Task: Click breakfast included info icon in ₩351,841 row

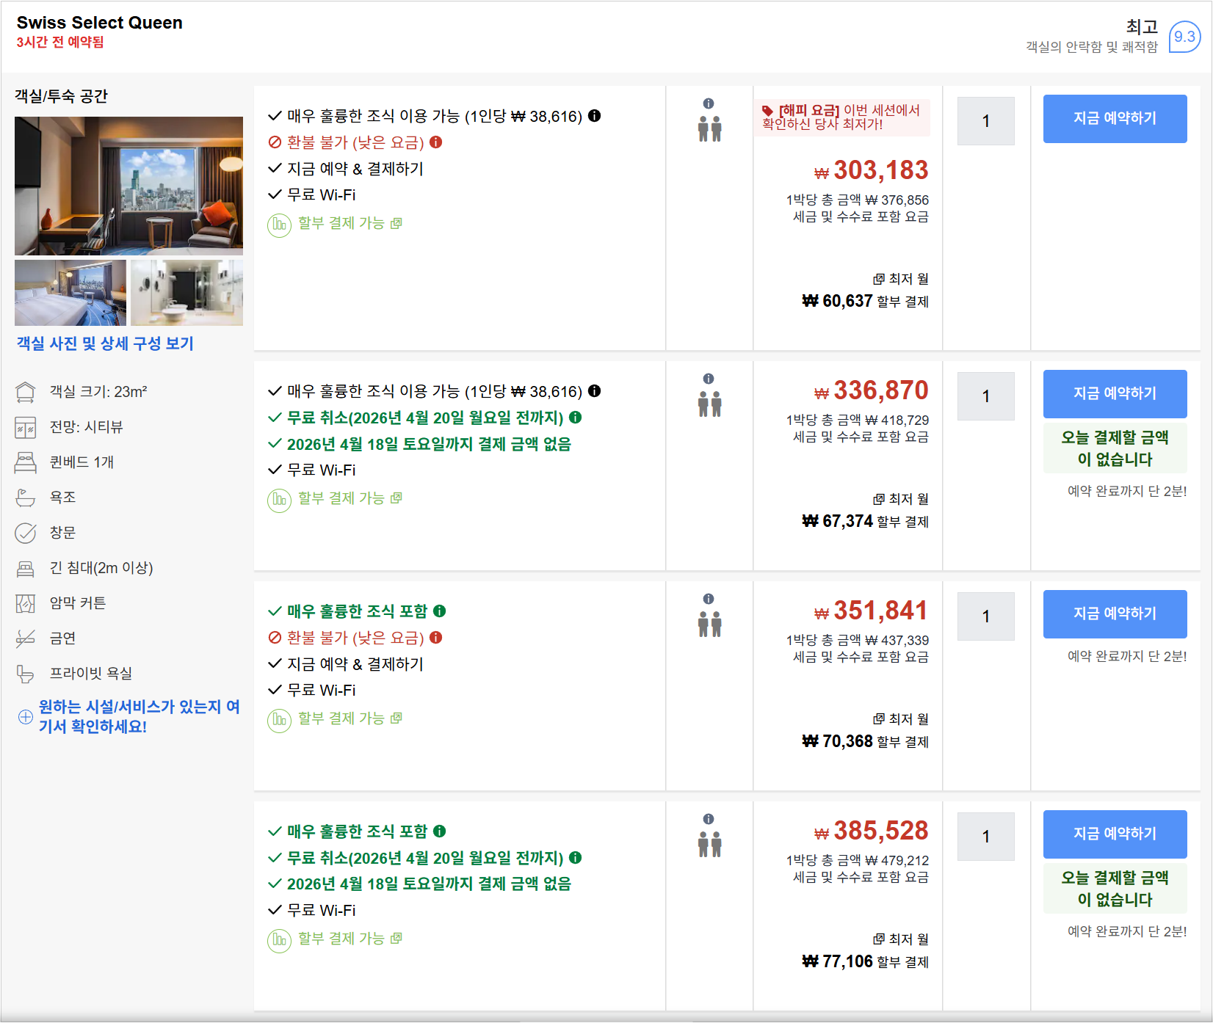Action: tap(440, 611)
